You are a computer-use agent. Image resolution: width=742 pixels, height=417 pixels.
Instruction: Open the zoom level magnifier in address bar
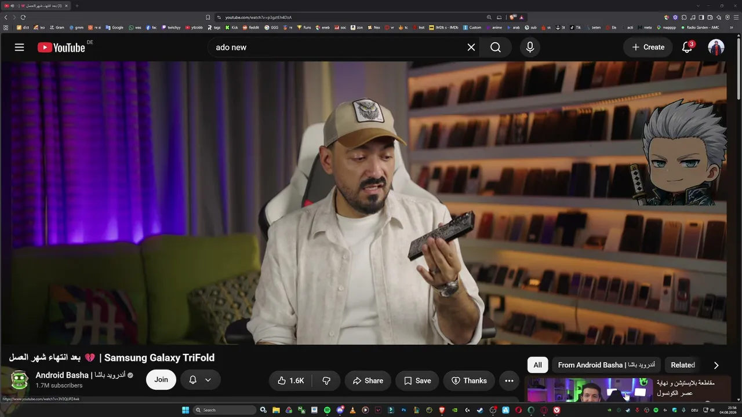click(x=489, y=17)
